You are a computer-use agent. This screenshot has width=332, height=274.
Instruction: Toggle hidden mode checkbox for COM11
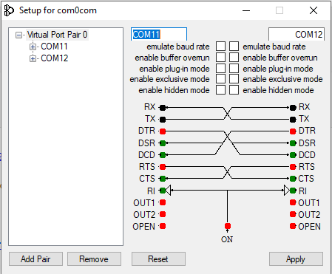[220, 90]
